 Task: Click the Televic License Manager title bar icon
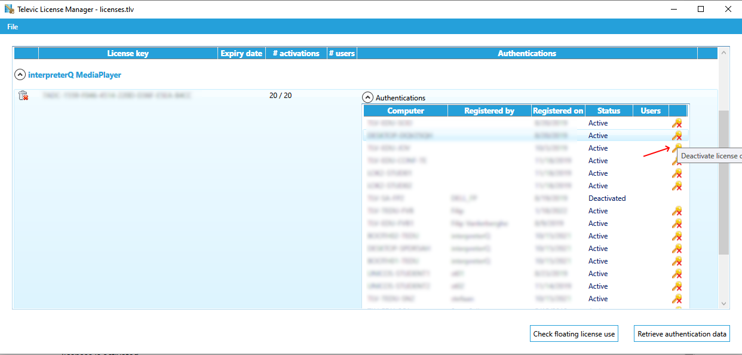click(9, 9)
